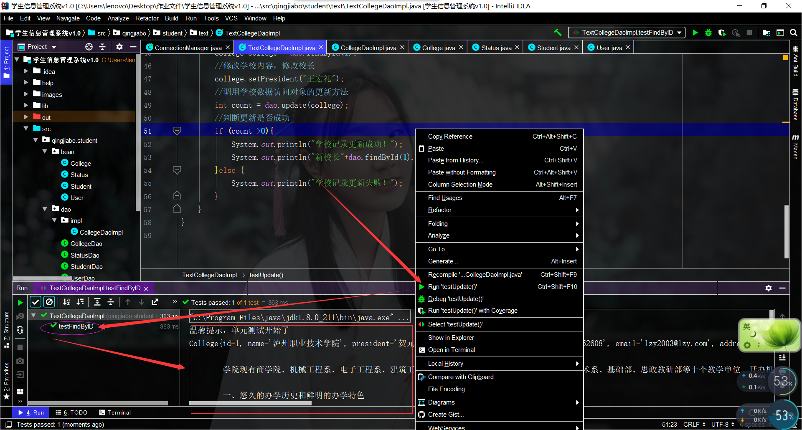Sort tests alphabetically in Run panel
This screenshot has width=802, height=430.
pos(66,302)
